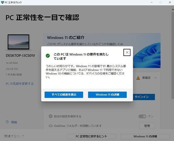Click the green checkmark success icon

(48, 56)
